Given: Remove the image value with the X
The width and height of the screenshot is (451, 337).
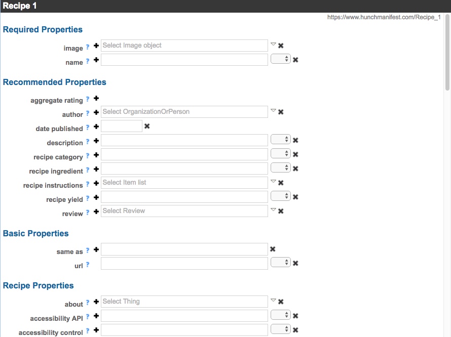Looking at the screenshot, I should click(281, 46).
